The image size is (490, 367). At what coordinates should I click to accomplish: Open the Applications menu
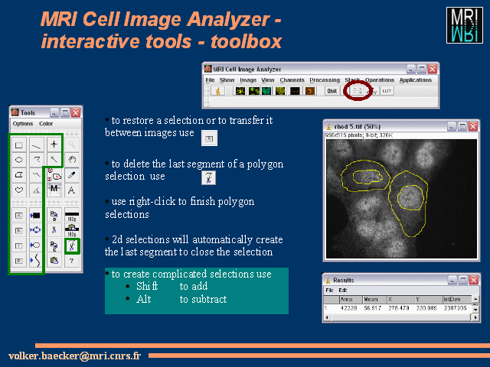(415, 80)
